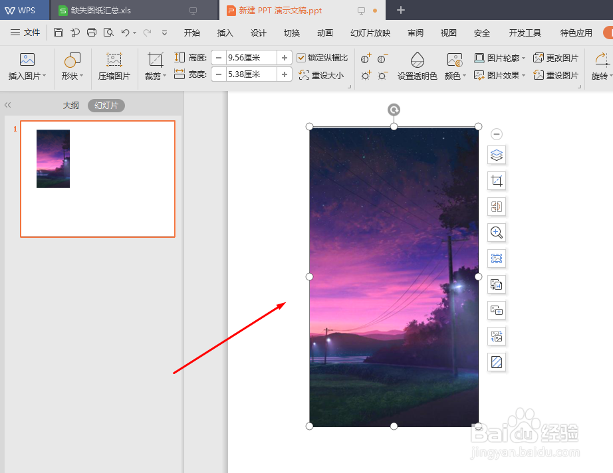Switch to the Outline pane tab
The image size is (613, 473).
pyautogui.click(x=70, y=106)
